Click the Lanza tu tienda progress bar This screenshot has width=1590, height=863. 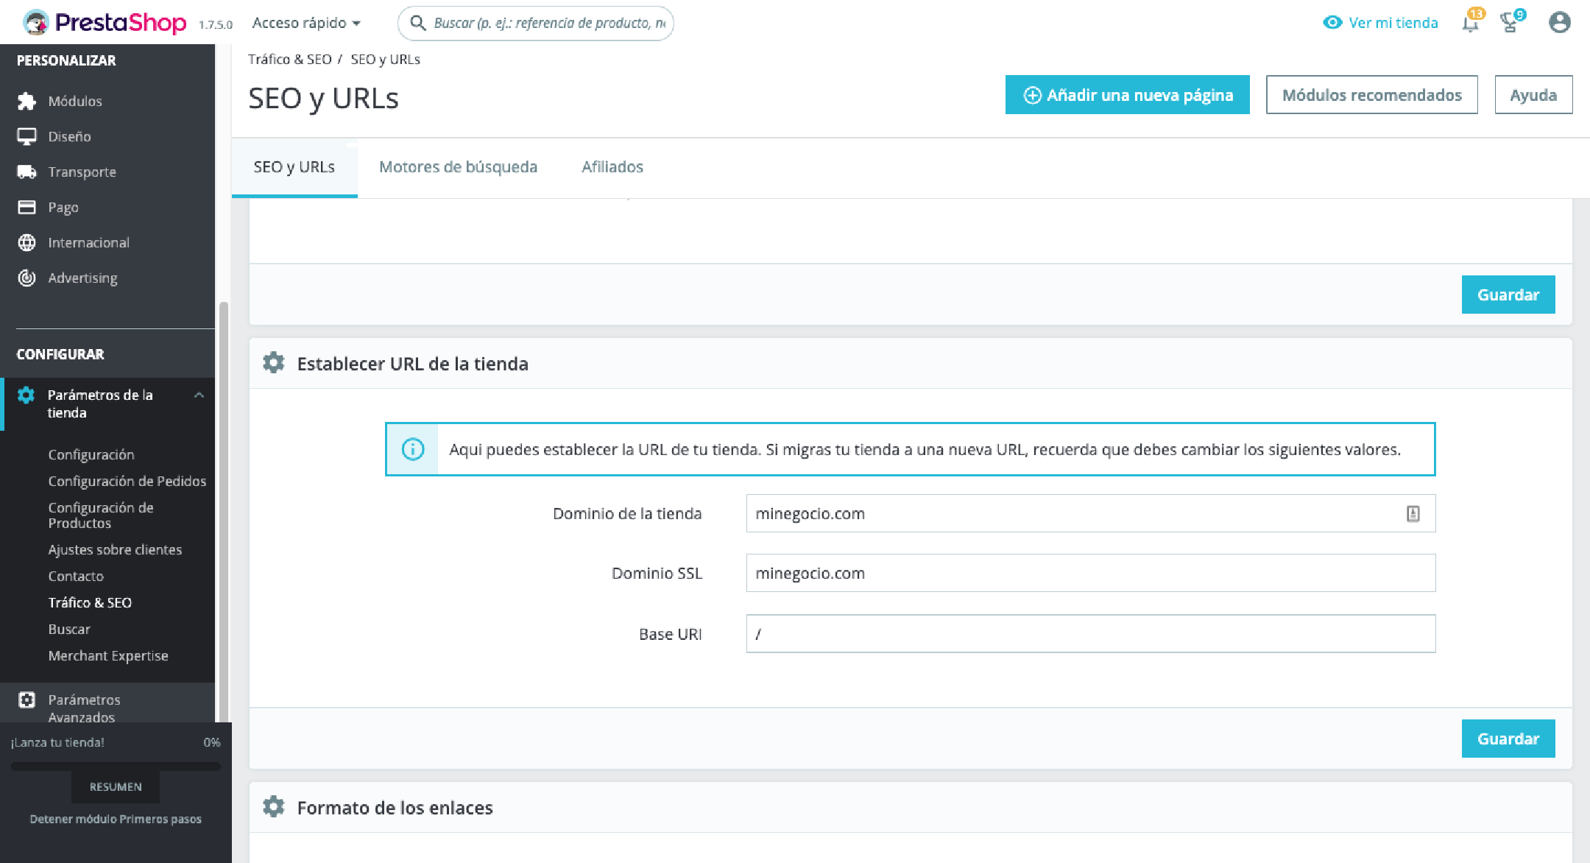coord(116,766)
